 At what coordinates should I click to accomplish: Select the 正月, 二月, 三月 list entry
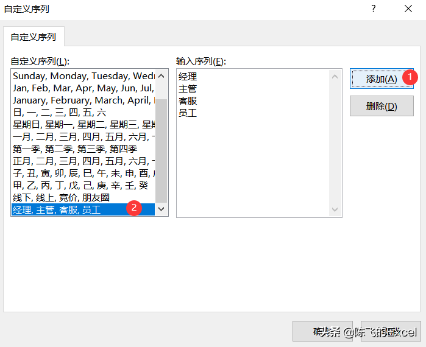83,161
